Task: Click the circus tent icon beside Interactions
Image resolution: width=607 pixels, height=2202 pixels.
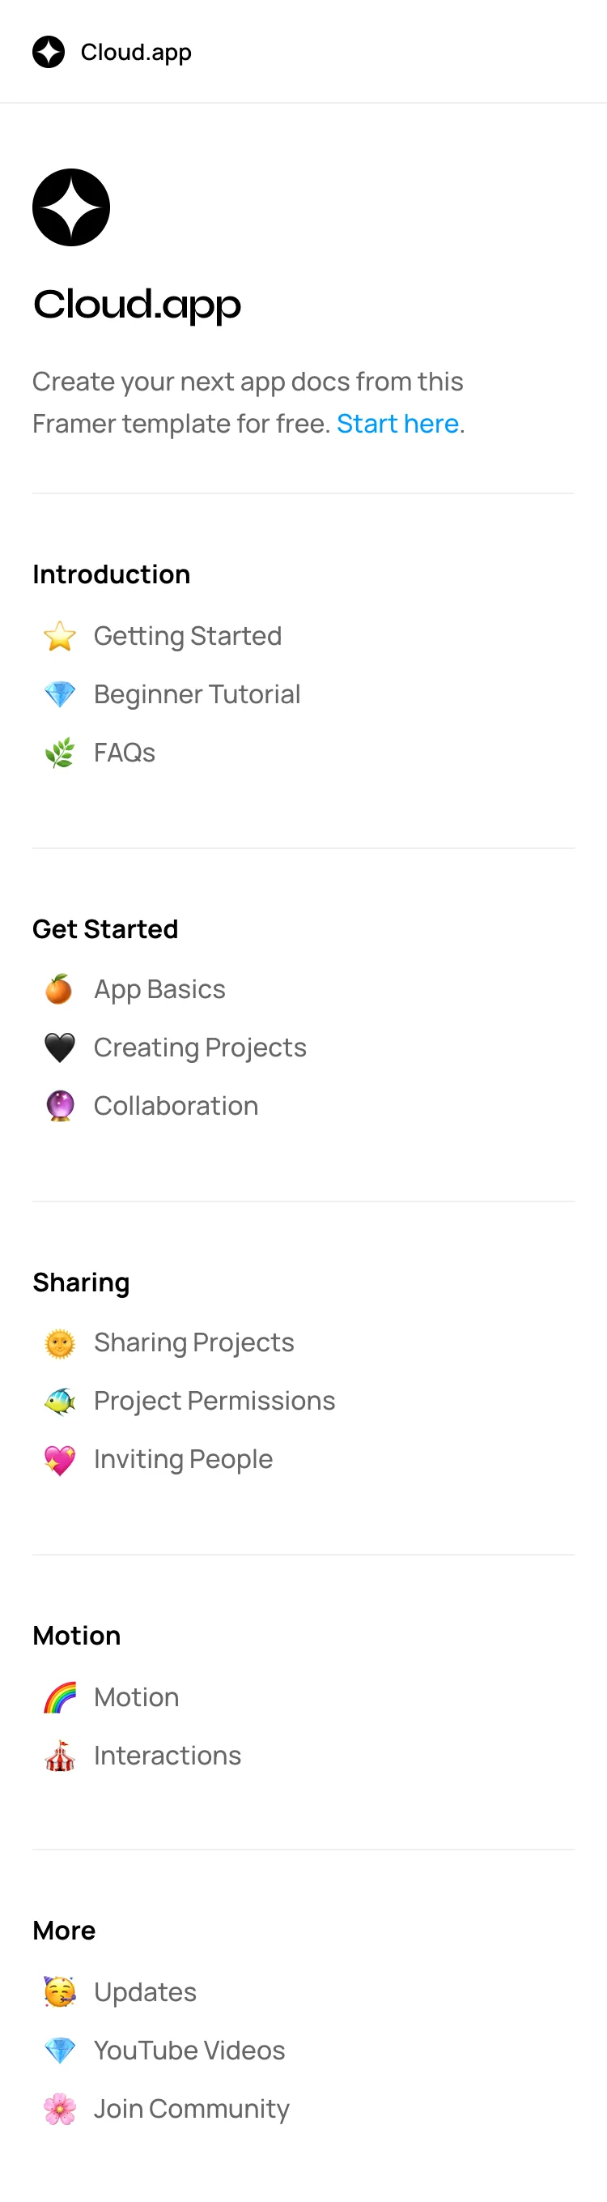Action: click(60, 1755)
